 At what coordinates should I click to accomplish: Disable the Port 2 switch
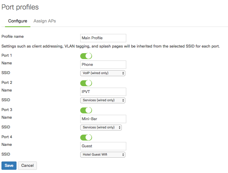pyautogui.click(x=86, y=83)
